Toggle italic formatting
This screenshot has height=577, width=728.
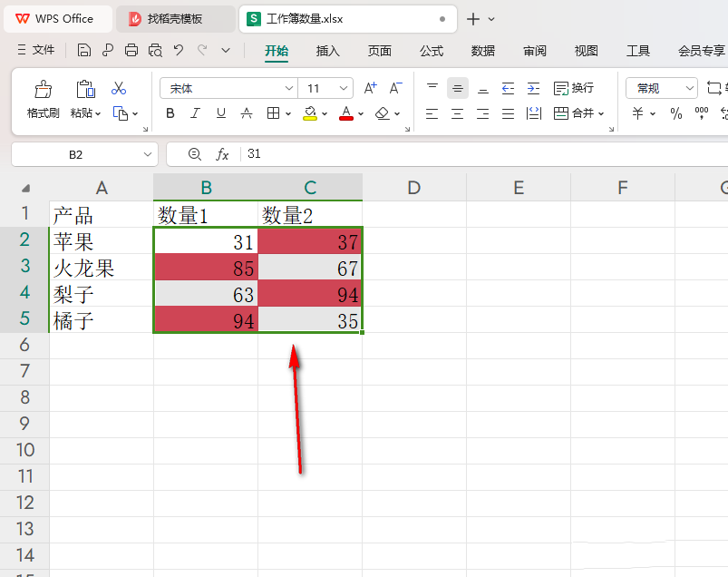tap(196, 113)
